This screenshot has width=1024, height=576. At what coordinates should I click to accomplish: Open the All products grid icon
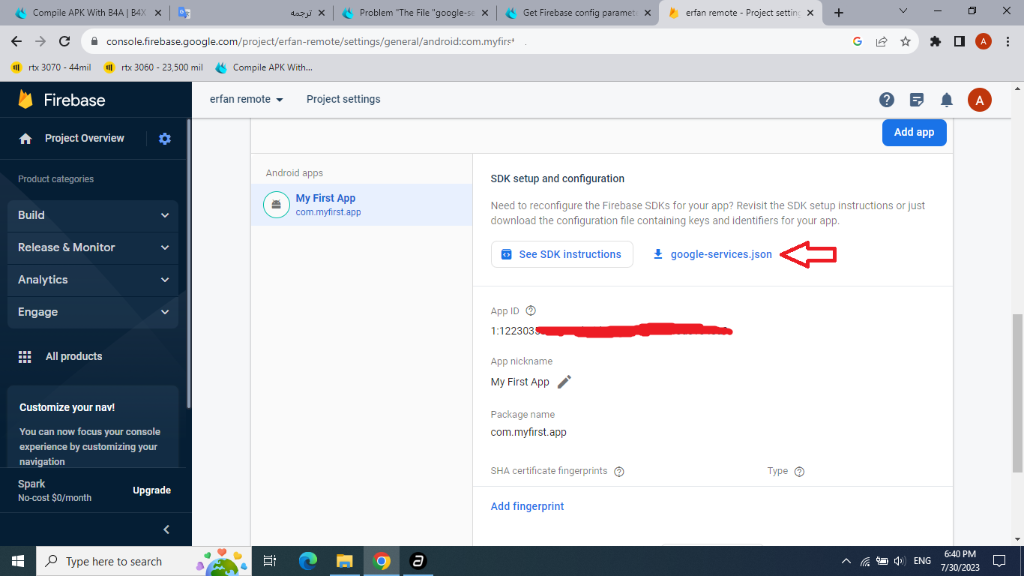(25, 357)
